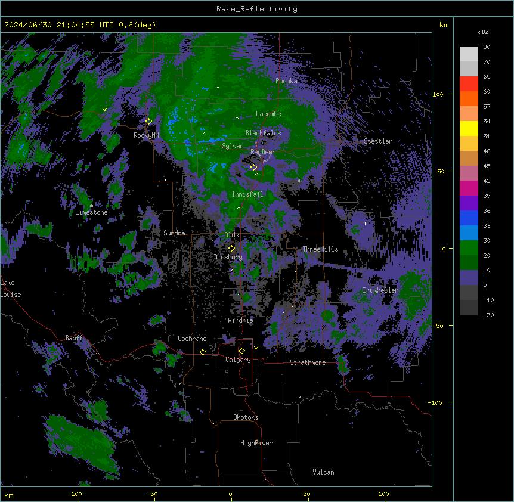Pick the blue 33–36 dBZ legend swatch

[469, 218]
